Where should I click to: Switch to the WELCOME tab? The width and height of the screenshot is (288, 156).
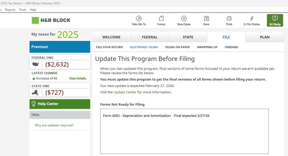pyautogui.click(x=111, y=37)
